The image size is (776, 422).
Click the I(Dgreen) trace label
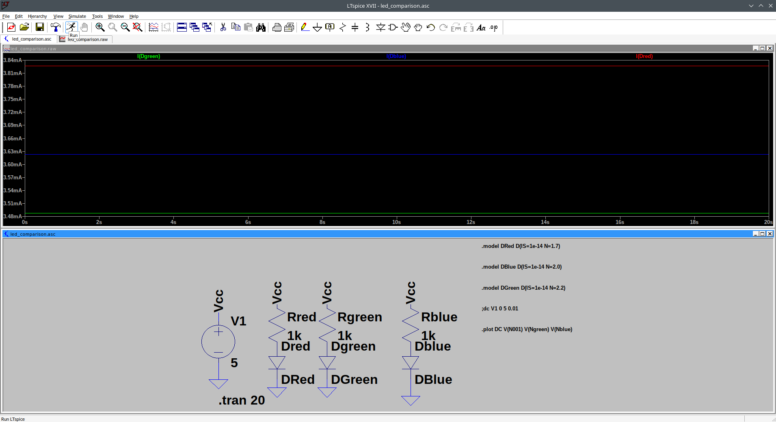coord(149,56)
